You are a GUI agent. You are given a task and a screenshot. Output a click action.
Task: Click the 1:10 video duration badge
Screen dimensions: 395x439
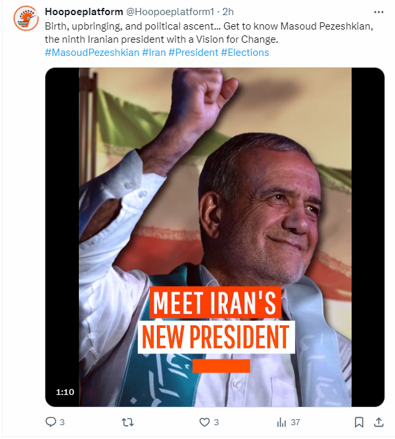click(64, 392)
